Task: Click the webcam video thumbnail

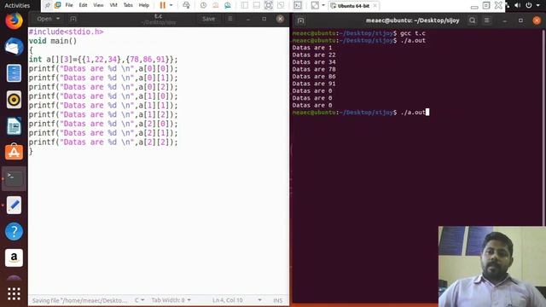Action: (491, 267)
